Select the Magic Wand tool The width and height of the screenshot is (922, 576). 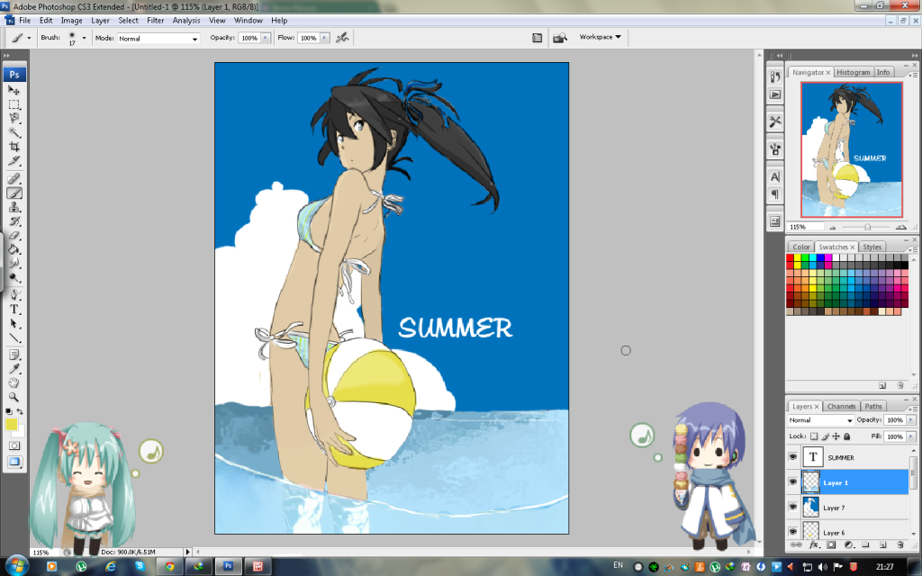point(14,133)
